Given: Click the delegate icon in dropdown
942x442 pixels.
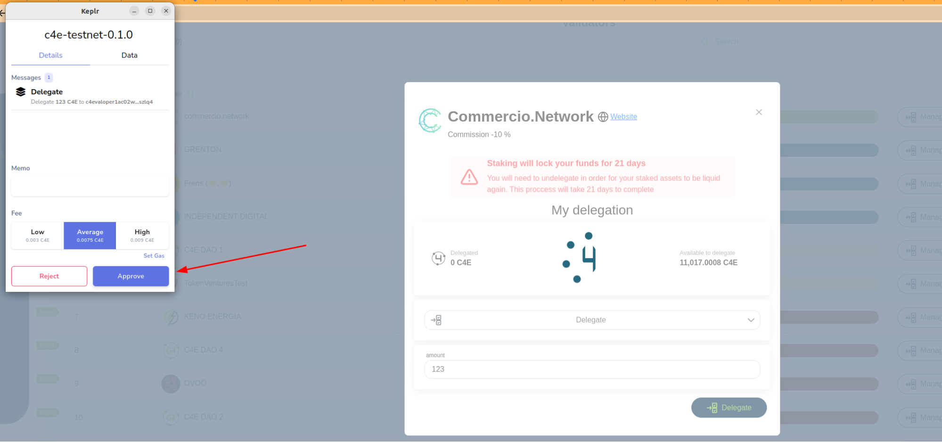Looking at the screenshot, I should [436, 320].
